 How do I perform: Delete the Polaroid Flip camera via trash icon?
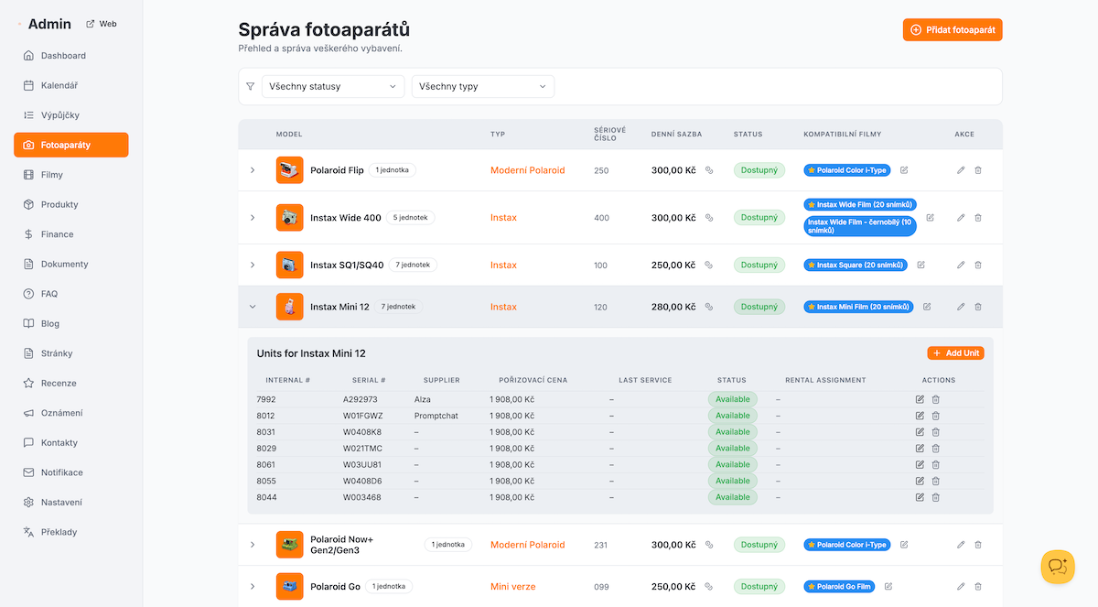point(978,170)
